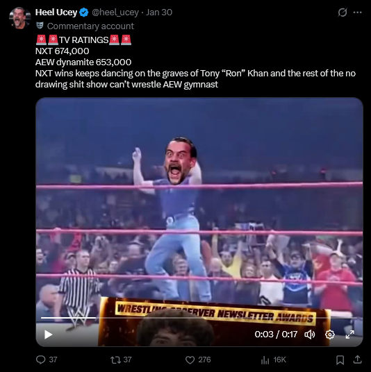
Task: Like the post with the heart icon
Action: coord(190,360)
